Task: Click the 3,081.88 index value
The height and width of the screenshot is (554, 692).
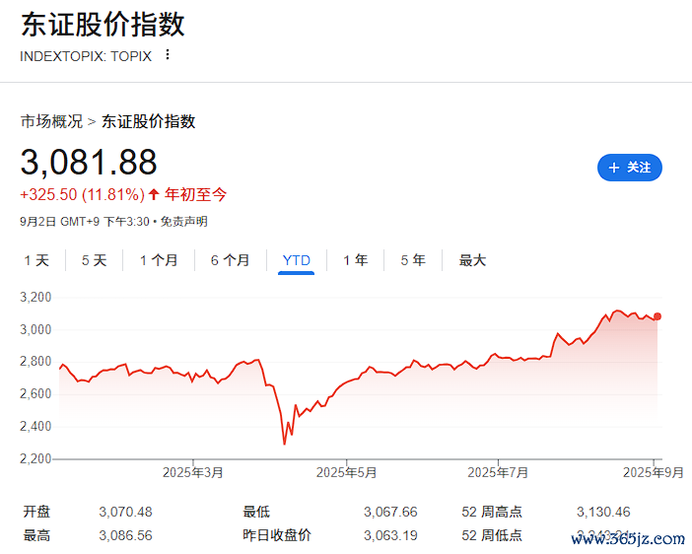Action: click(89, 162)
